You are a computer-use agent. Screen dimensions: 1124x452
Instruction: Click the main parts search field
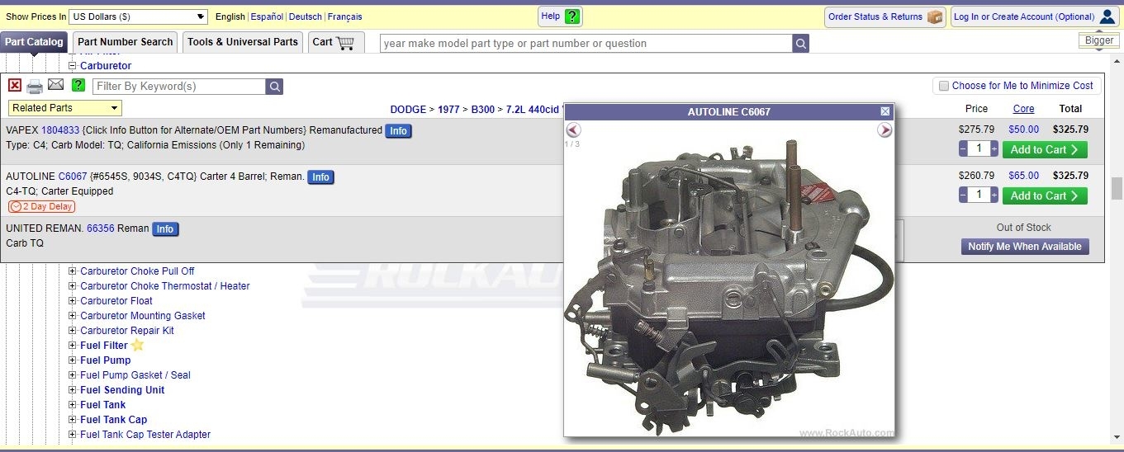[586, 44]
